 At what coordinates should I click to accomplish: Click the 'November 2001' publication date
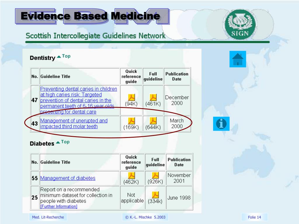coord(179,178)
